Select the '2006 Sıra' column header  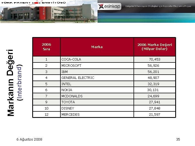(x=46, y=47)
